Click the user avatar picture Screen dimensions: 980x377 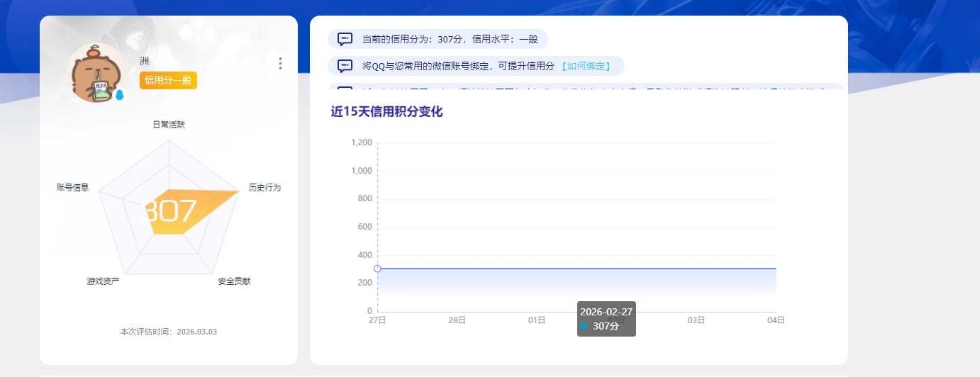(x=96, y=72)
